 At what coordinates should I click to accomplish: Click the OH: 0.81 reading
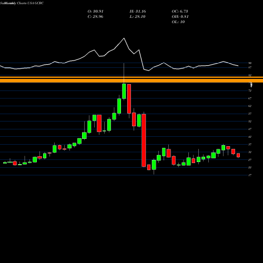(180, 17)
